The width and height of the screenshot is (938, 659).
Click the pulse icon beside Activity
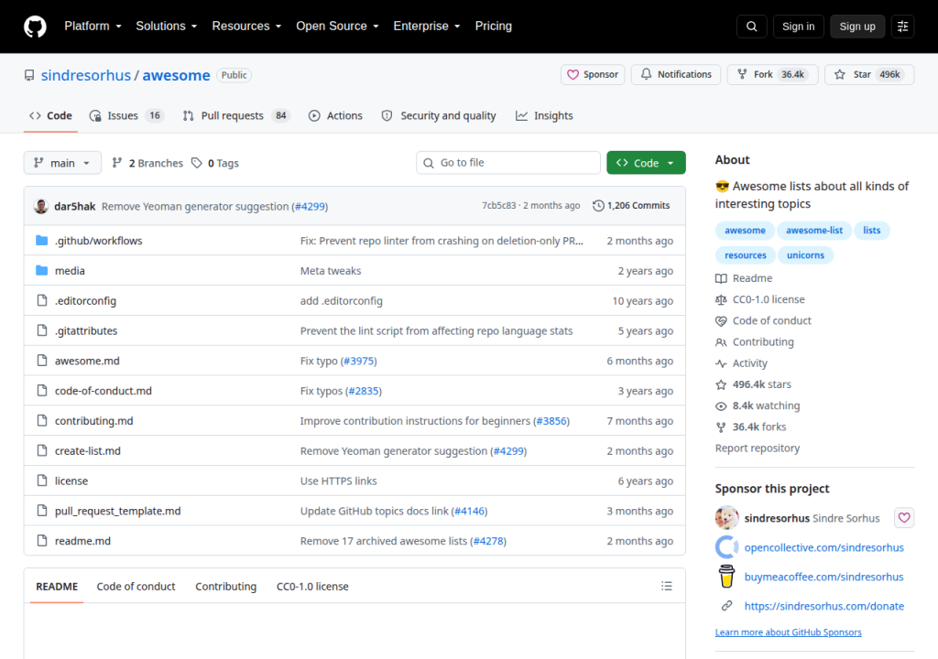(x=721, y=363)
